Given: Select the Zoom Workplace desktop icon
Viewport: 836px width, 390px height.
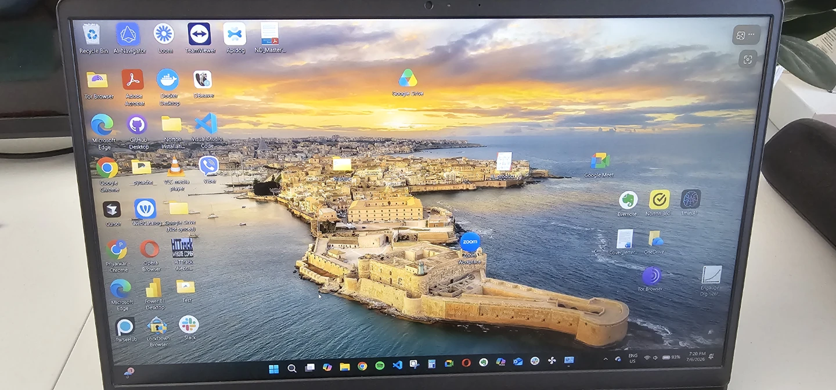Looking at the screenshot, I should [470, 248].
